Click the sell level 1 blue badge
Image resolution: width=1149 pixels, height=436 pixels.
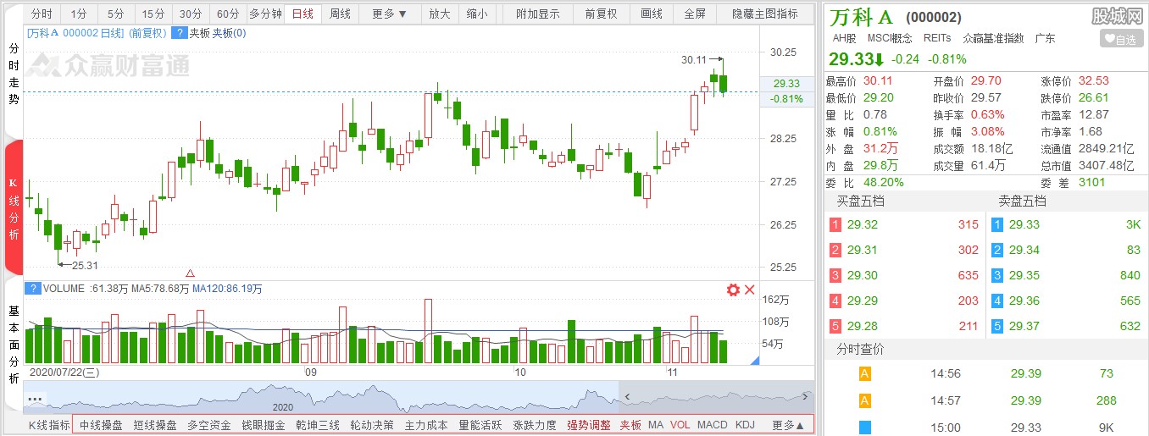tap(997, 224)
